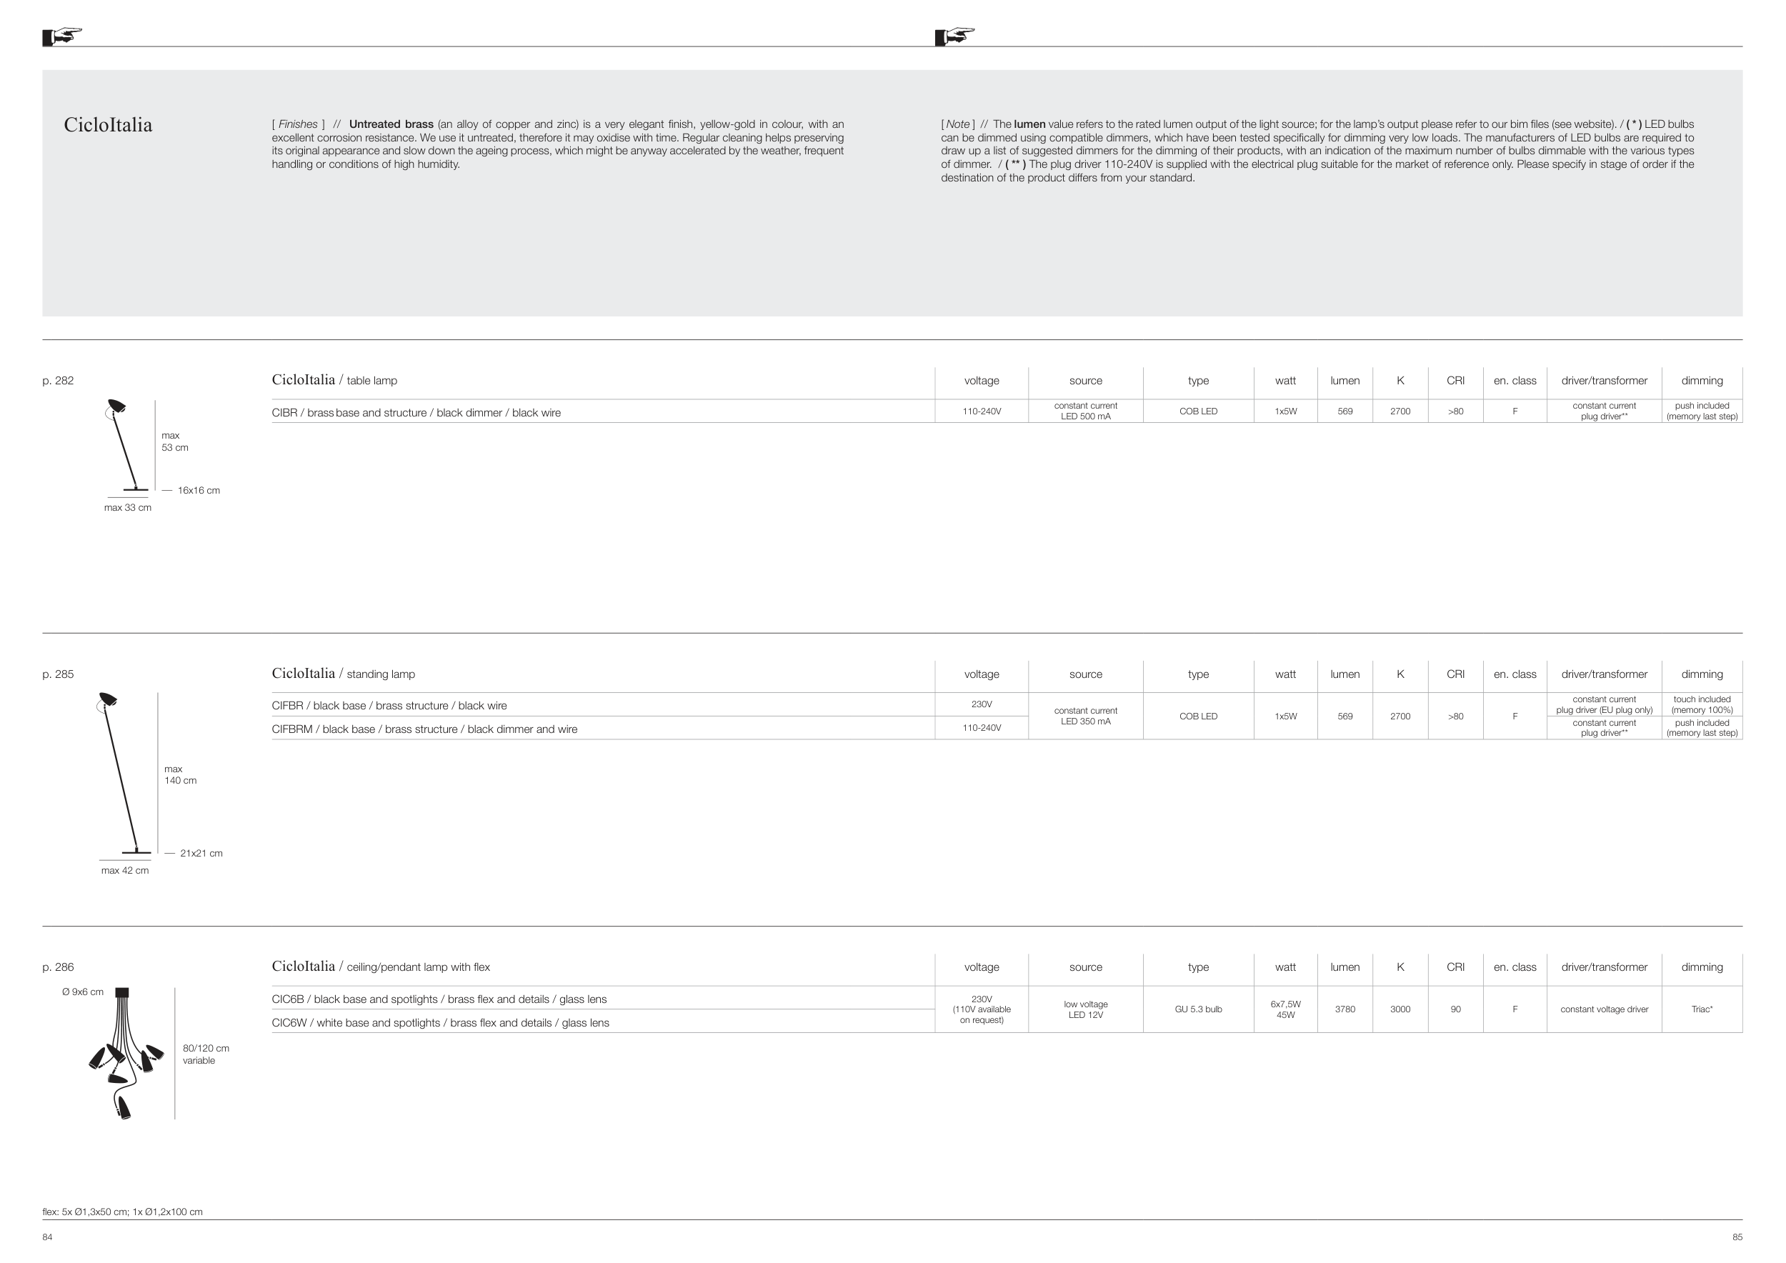The width and height of the screenshot is (1786, 1263).
Task: Click the right pointing-hand icon
Action: (x=954, y=36)
